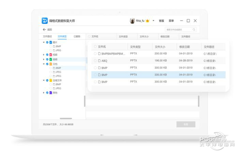Open the 已删除 tab

tap(77, 37)
